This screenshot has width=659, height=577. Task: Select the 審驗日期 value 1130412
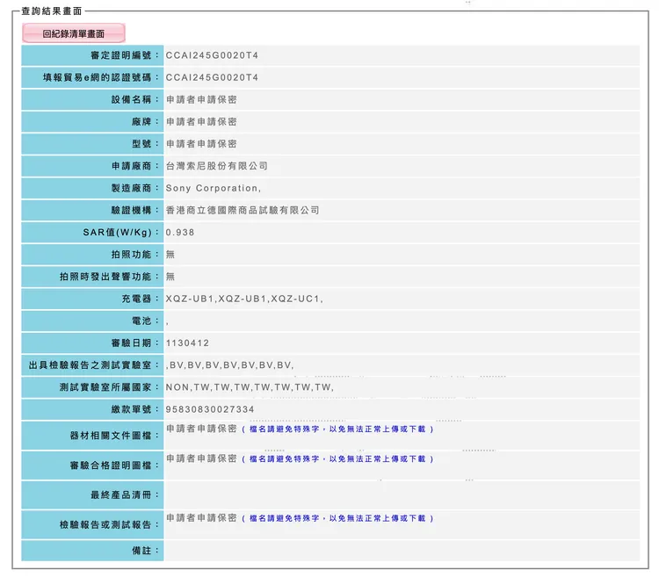coord(187,343)
